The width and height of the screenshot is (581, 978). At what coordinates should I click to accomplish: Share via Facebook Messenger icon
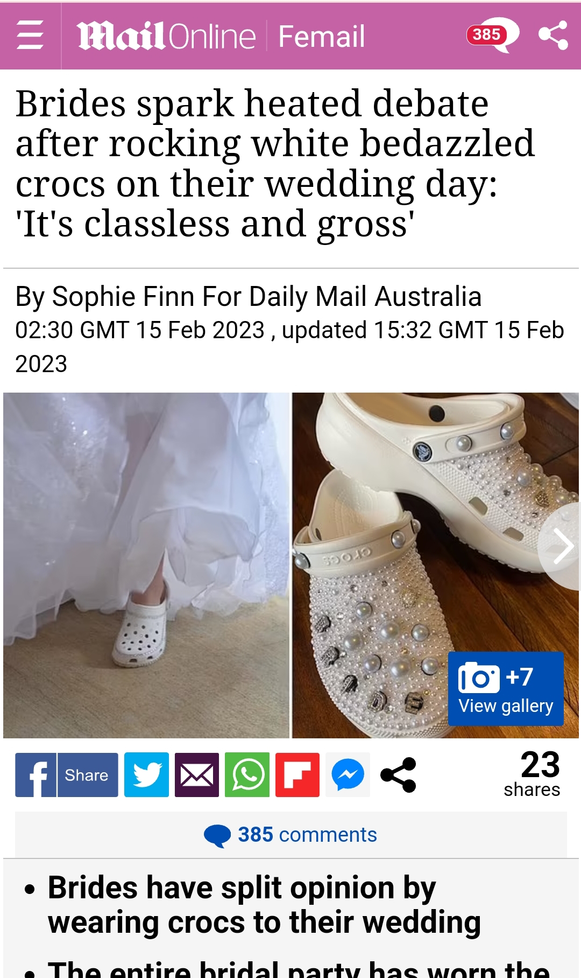click(348, 775)
